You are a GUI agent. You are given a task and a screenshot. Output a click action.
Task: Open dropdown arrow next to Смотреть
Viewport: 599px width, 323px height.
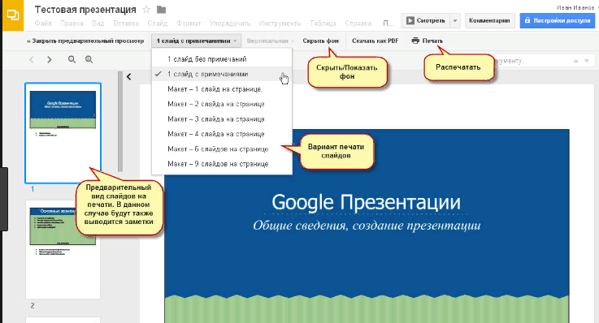(x=455, y=20)
